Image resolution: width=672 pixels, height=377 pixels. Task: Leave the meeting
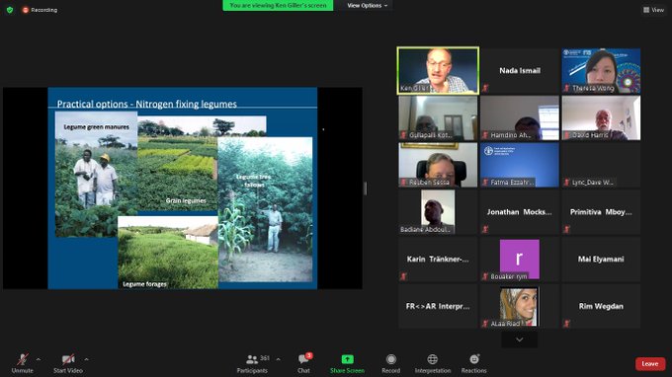pyautogui.click(x=650, y=364)
